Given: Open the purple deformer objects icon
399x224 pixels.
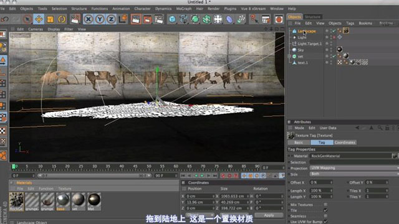Looking at the screenshot, I should [x=229, y=19].
